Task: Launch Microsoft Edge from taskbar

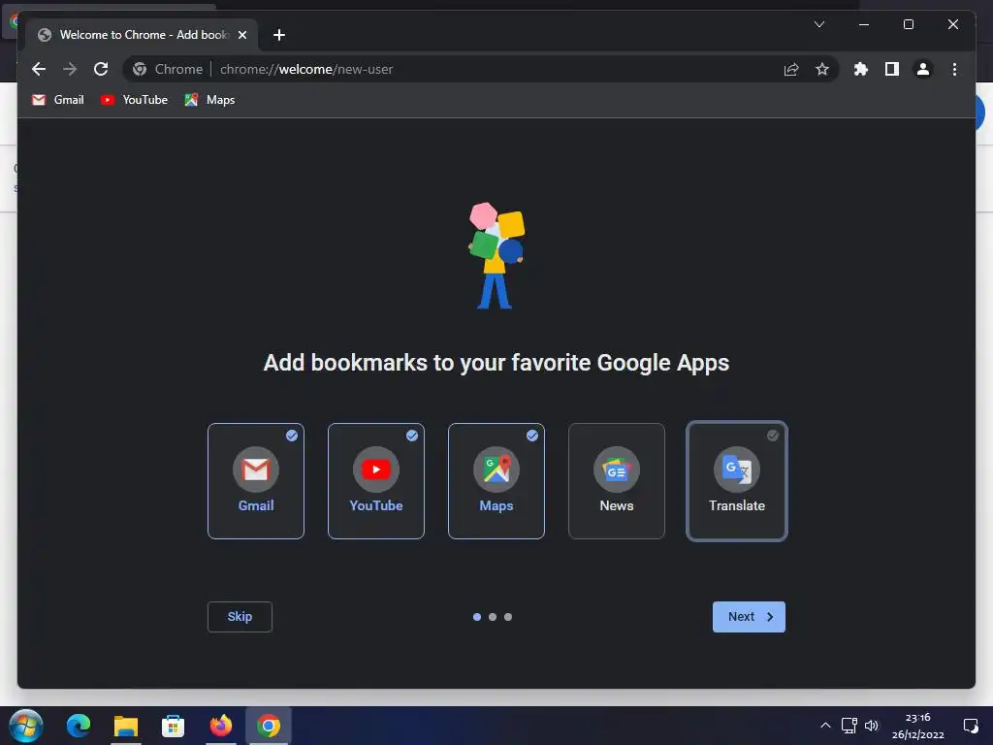Action: pyautogui.click(x=79, y=726)
